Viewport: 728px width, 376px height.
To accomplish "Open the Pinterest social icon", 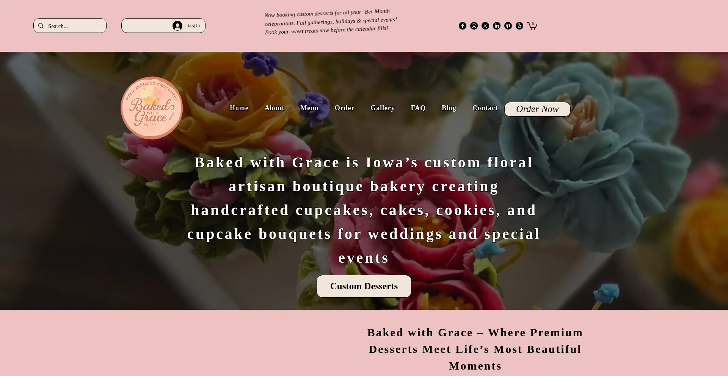I will point(508,26).
